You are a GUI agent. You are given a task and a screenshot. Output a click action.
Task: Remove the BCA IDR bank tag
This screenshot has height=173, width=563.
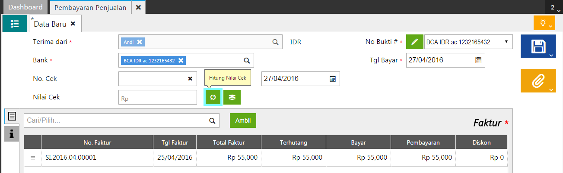click(x=181, y=61)
